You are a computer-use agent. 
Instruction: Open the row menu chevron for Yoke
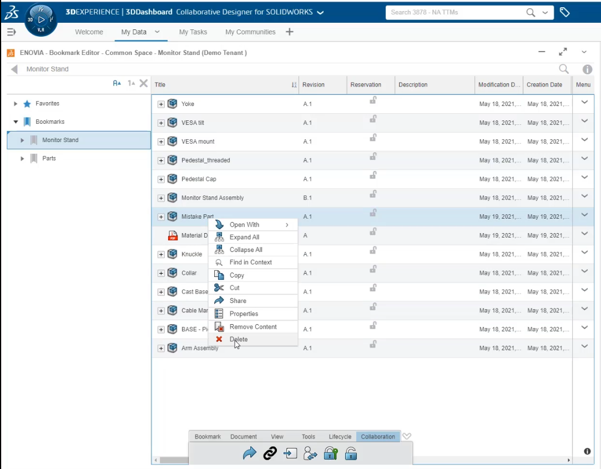coord(584,103)
